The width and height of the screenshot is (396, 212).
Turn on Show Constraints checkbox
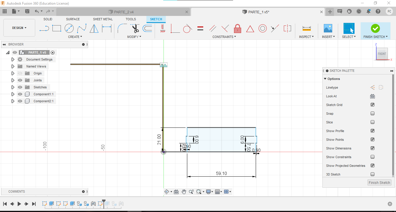point(373,157)
